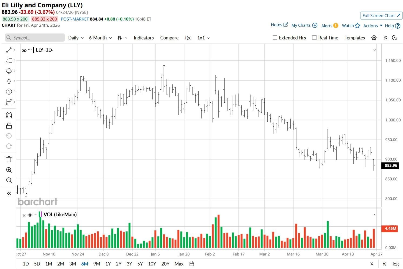The height and width of the screenshot is (269, 403).
Task: Select the 1D time range
Action: [26, 264]
